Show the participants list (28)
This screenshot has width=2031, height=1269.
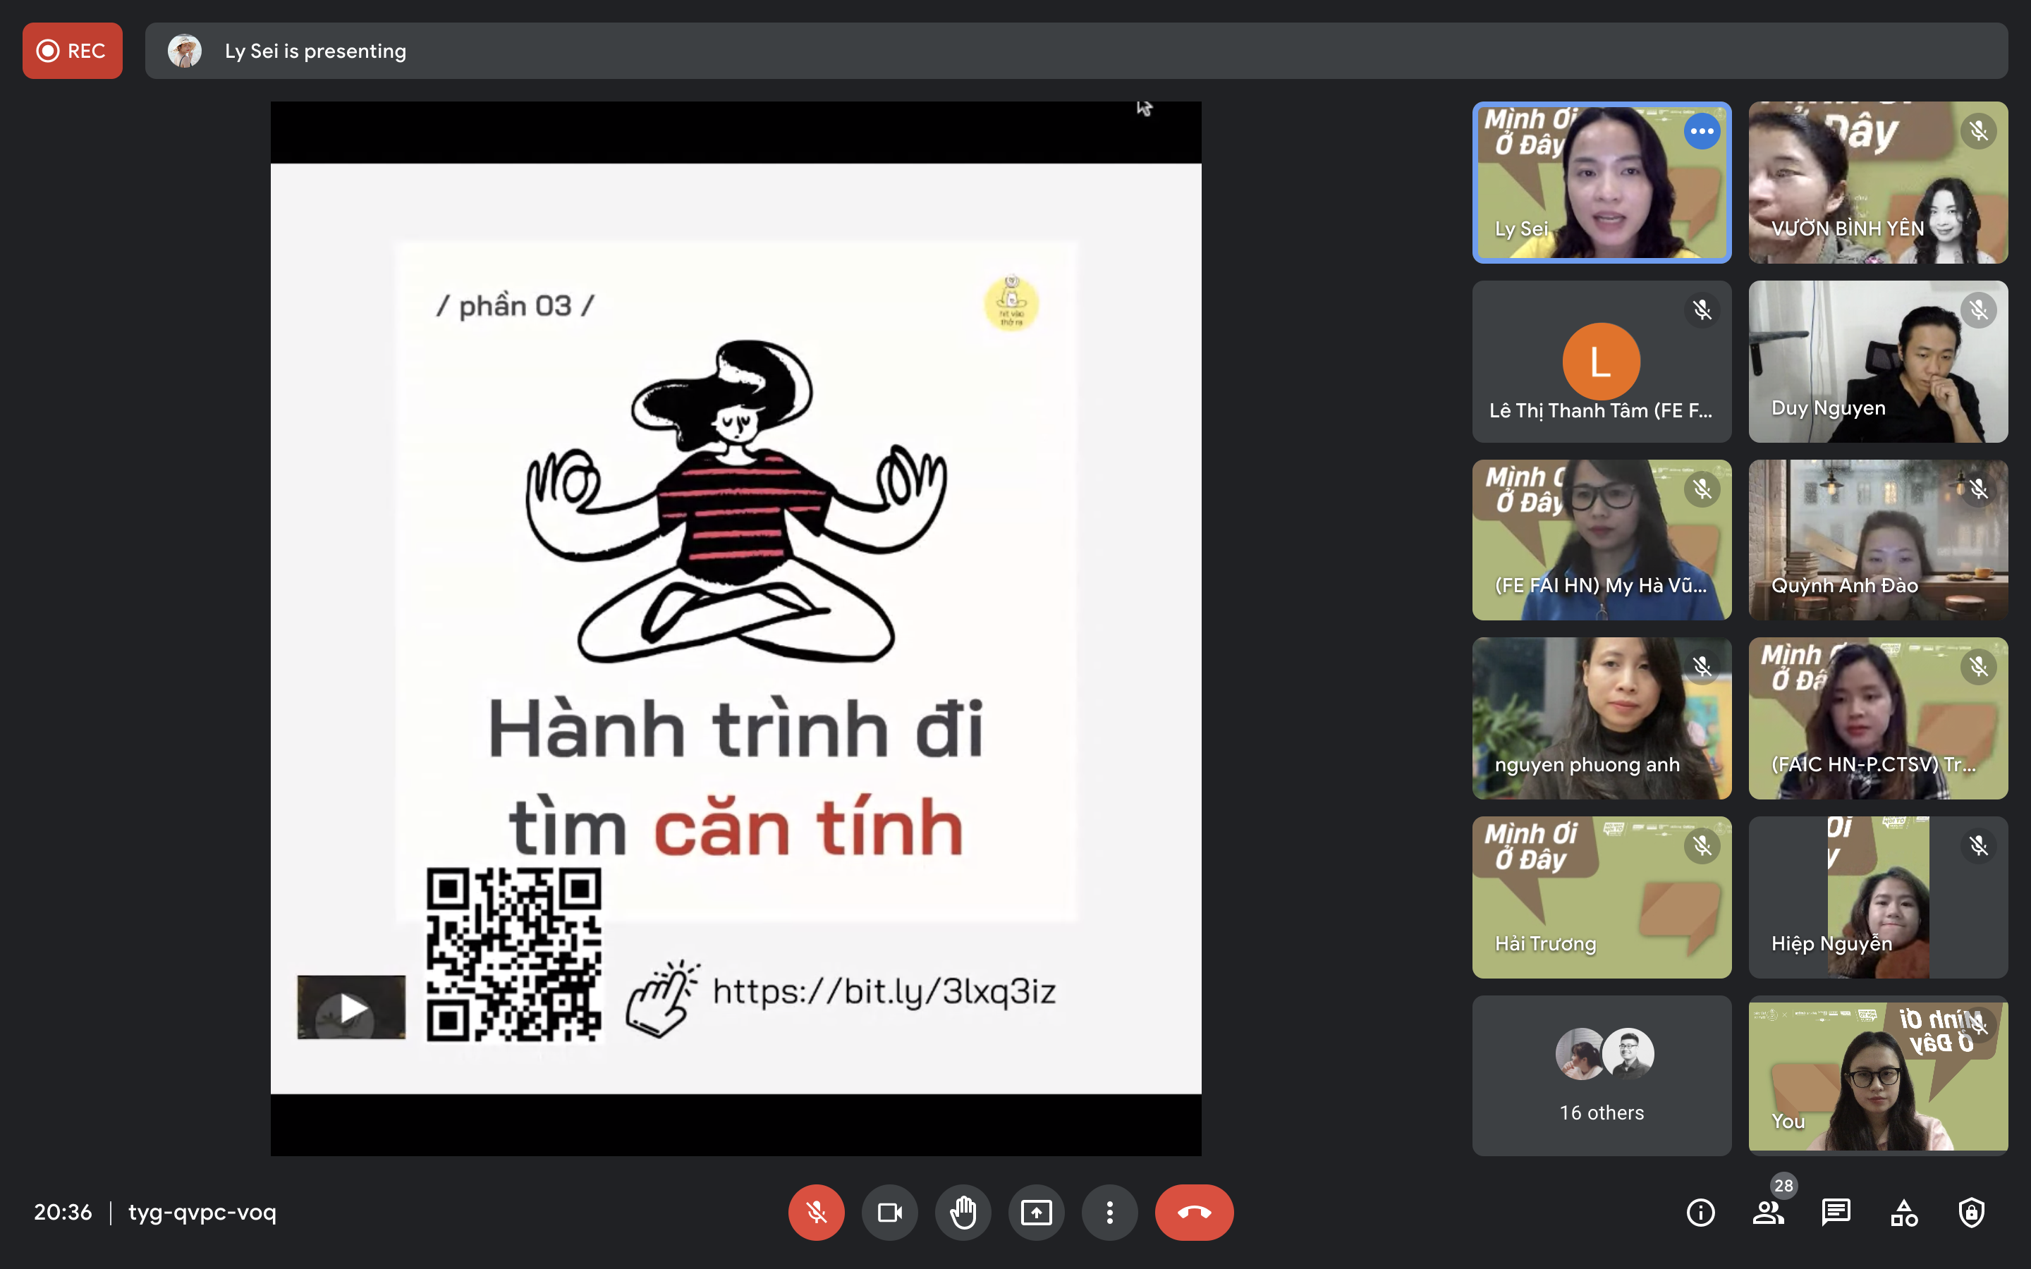click(x=1769, y=1212)
